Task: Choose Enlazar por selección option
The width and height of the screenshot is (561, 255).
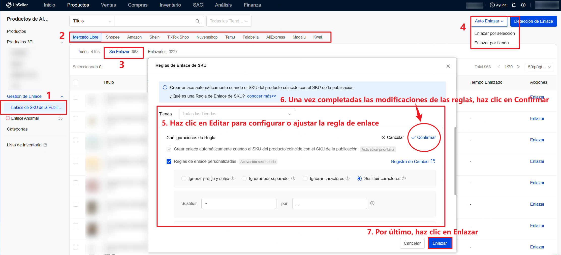Action: (494, 33)
